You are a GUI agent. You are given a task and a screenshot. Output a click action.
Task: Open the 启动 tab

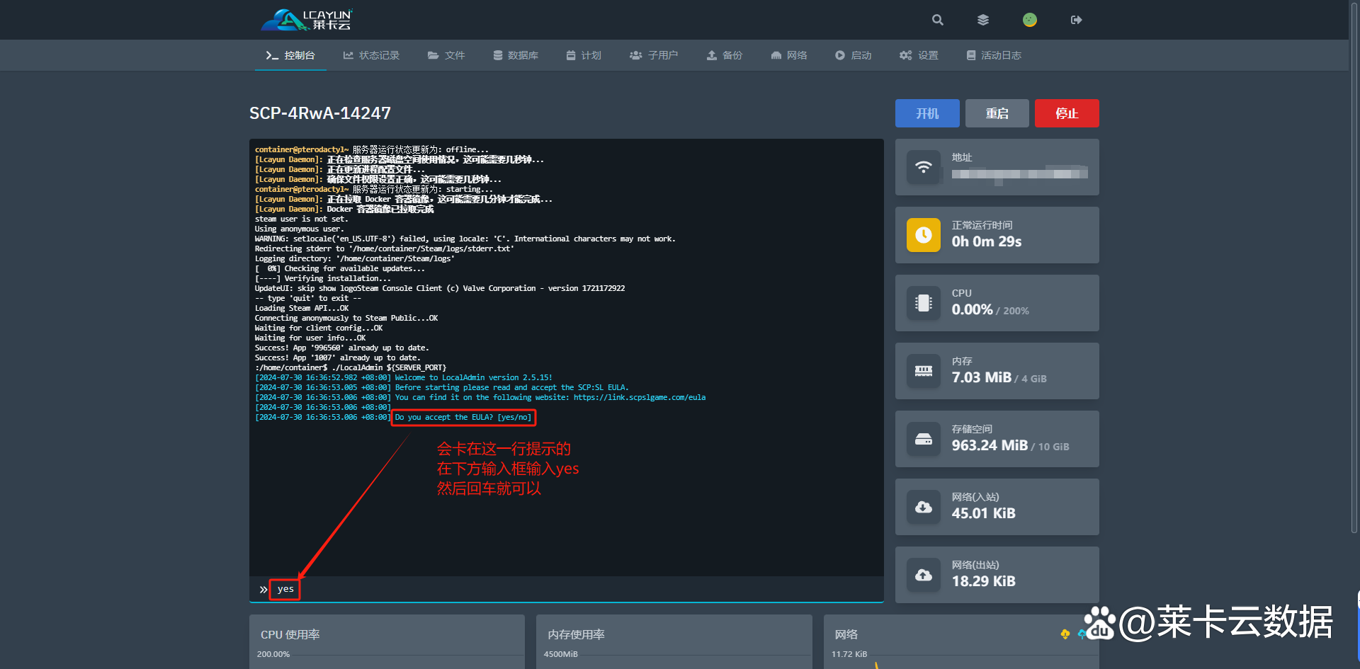coord(854,55)
